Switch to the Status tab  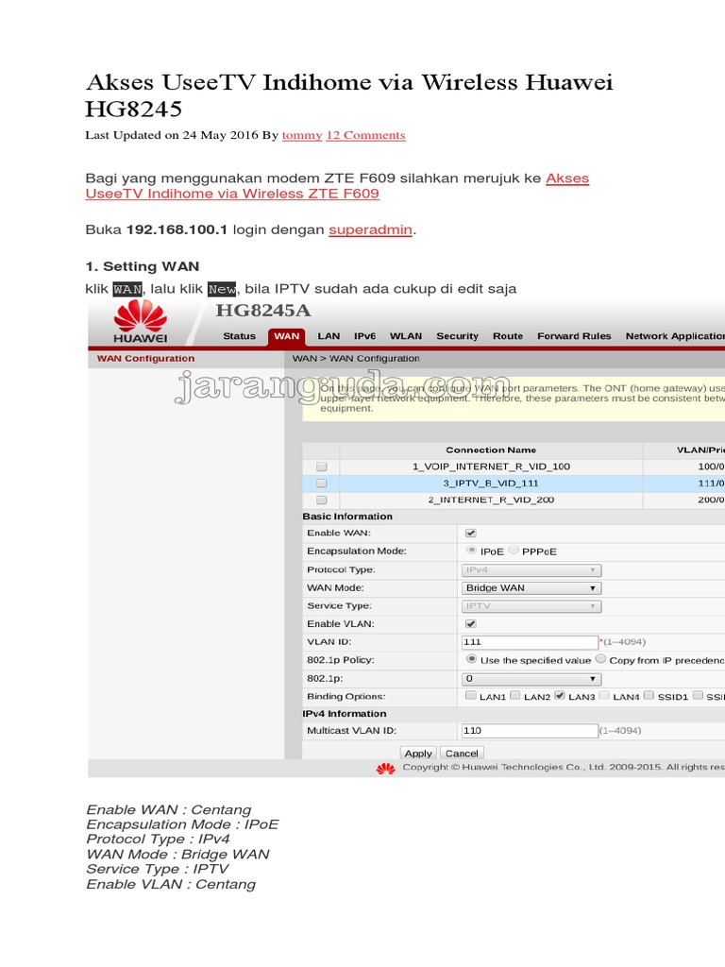(x=239, y=336)
